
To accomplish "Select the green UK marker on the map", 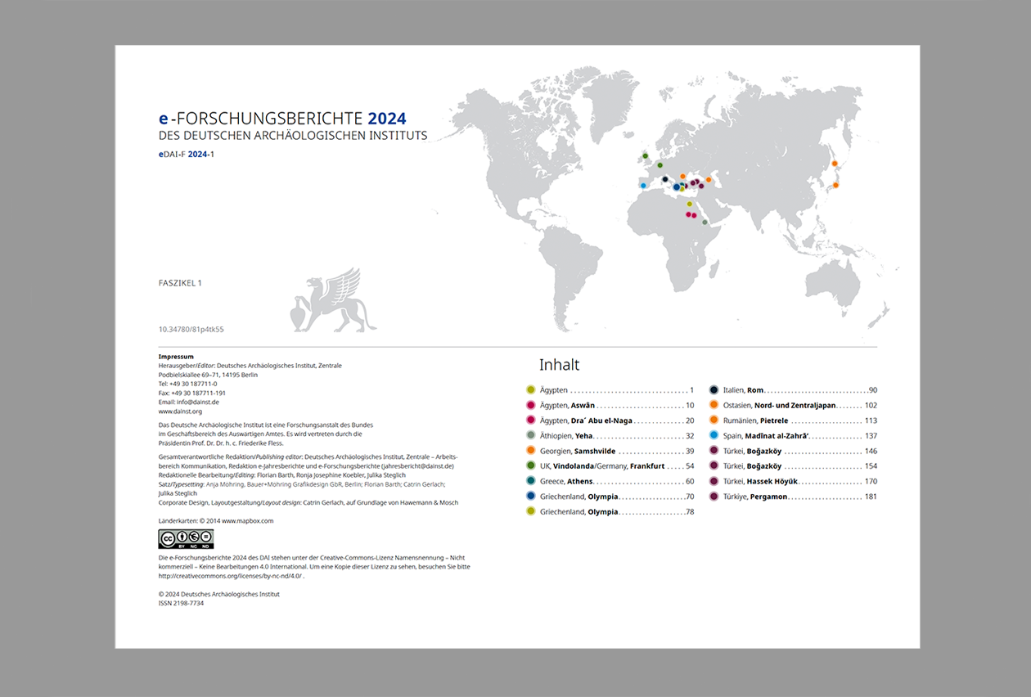I will [645, 156].
